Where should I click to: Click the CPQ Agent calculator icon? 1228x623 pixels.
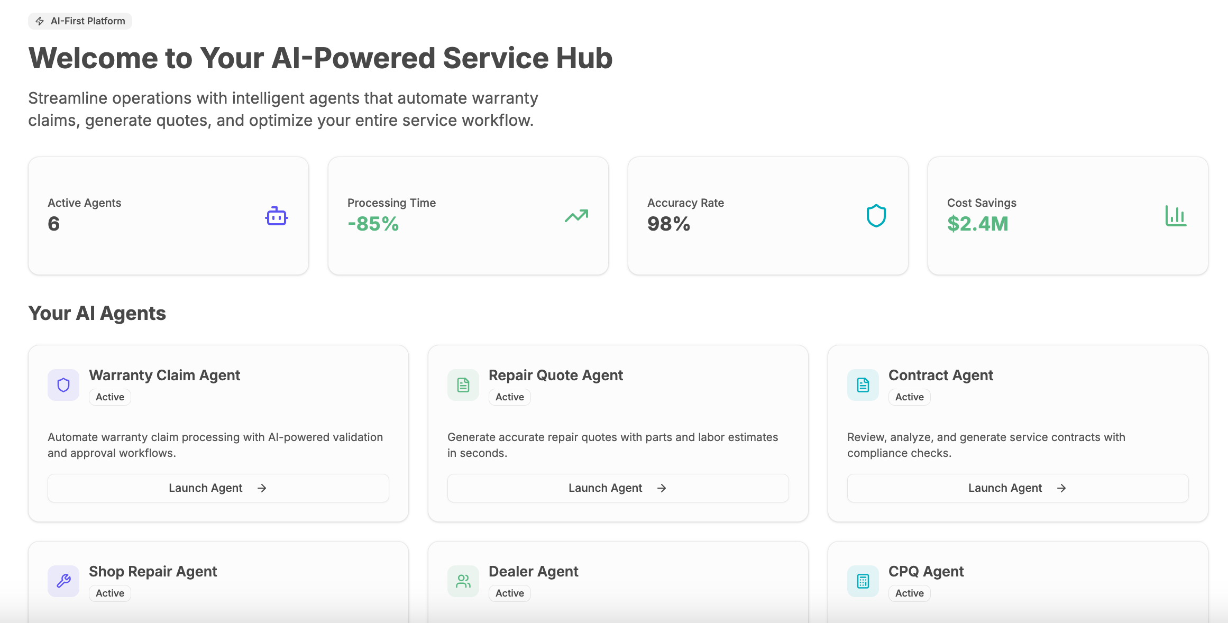pyautogui.click(x=863, y=581)
